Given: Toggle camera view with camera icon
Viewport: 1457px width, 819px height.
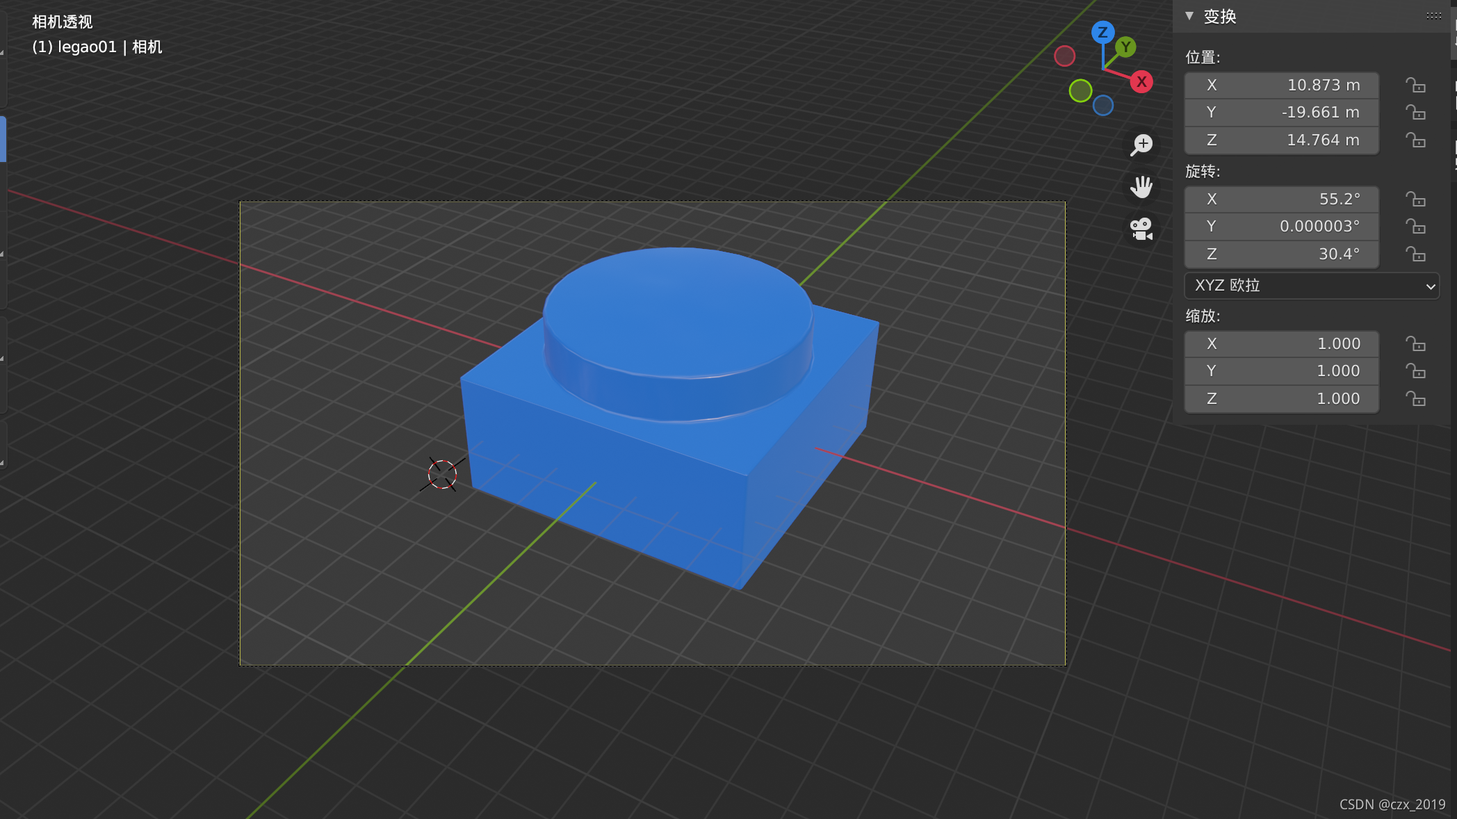Looking at the screenshot, I should pos(1141,229).
